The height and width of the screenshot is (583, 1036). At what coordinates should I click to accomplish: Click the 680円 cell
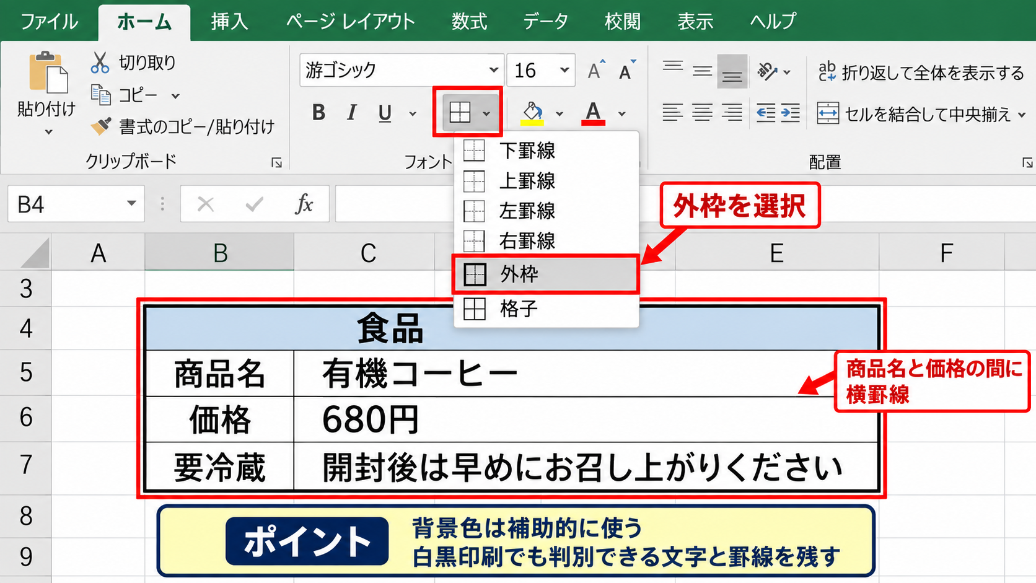[x=586, y=419]
